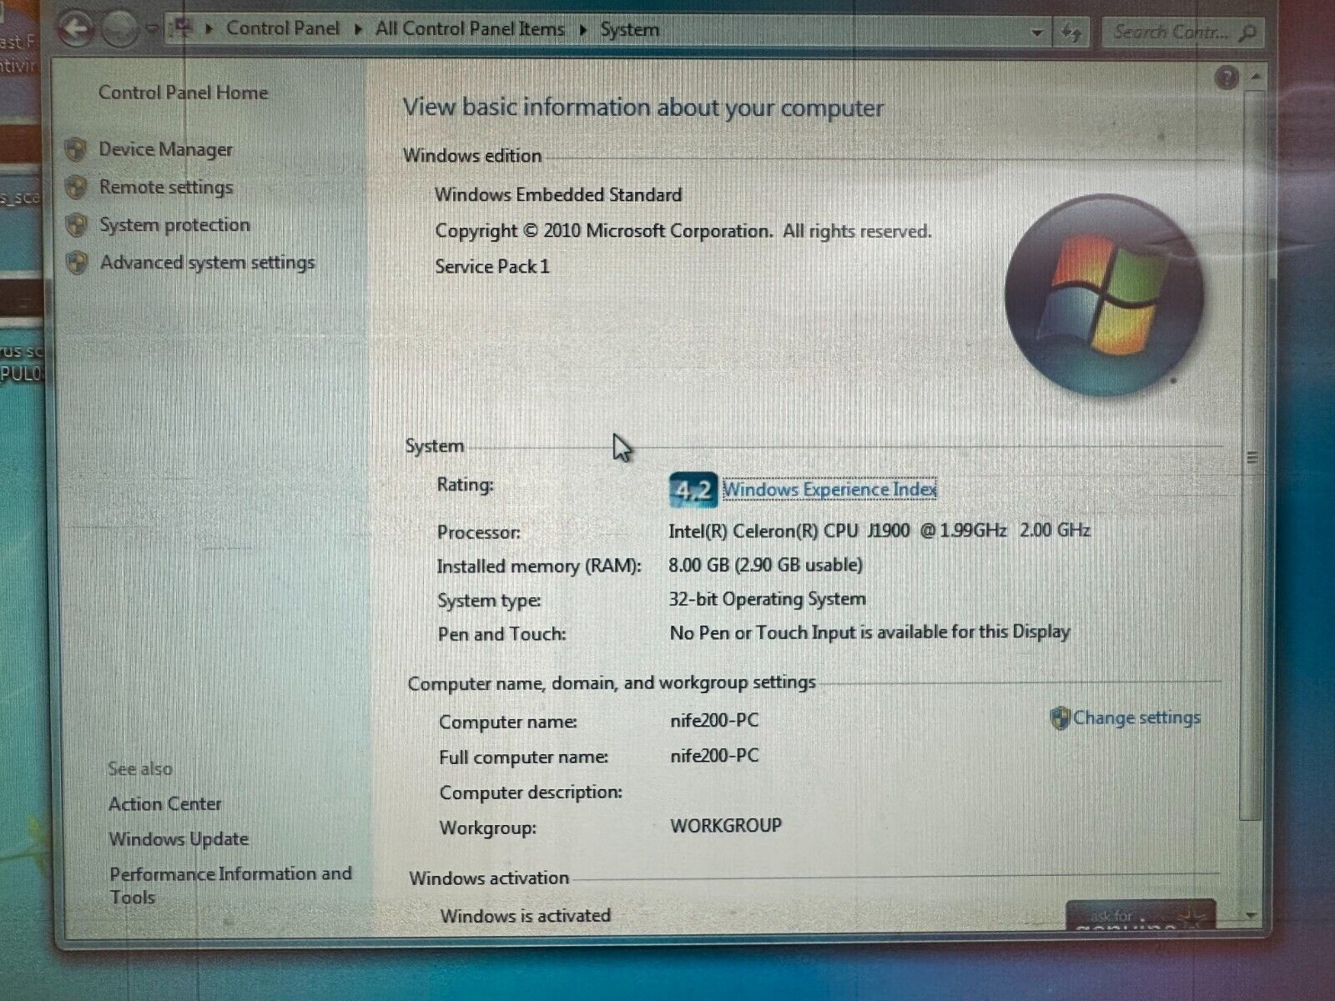The width and height of the screenshot is (1335, 1001).
Task: Open the Windows Experience Index link
Action: coord(829,490)
